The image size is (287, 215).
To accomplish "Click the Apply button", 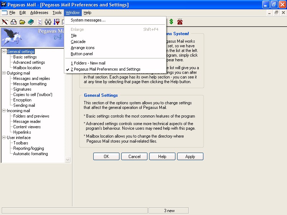I will tap(190, 157).
